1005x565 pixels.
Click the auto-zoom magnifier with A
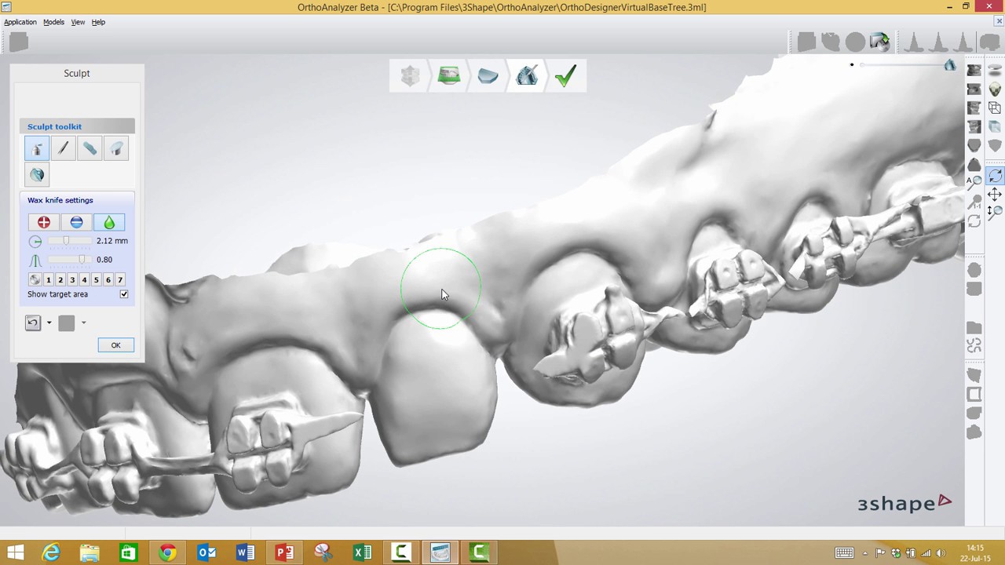click(974, 182)
